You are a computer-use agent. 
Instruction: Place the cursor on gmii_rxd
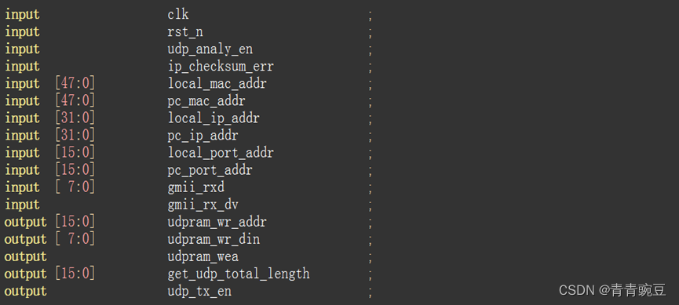click(195, 187)
